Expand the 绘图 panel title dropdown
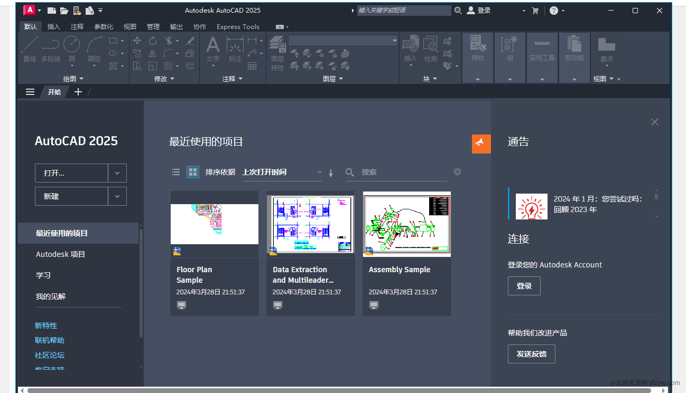Image resolution: width=686 pixels, height=393 pixels. [73, 79]
